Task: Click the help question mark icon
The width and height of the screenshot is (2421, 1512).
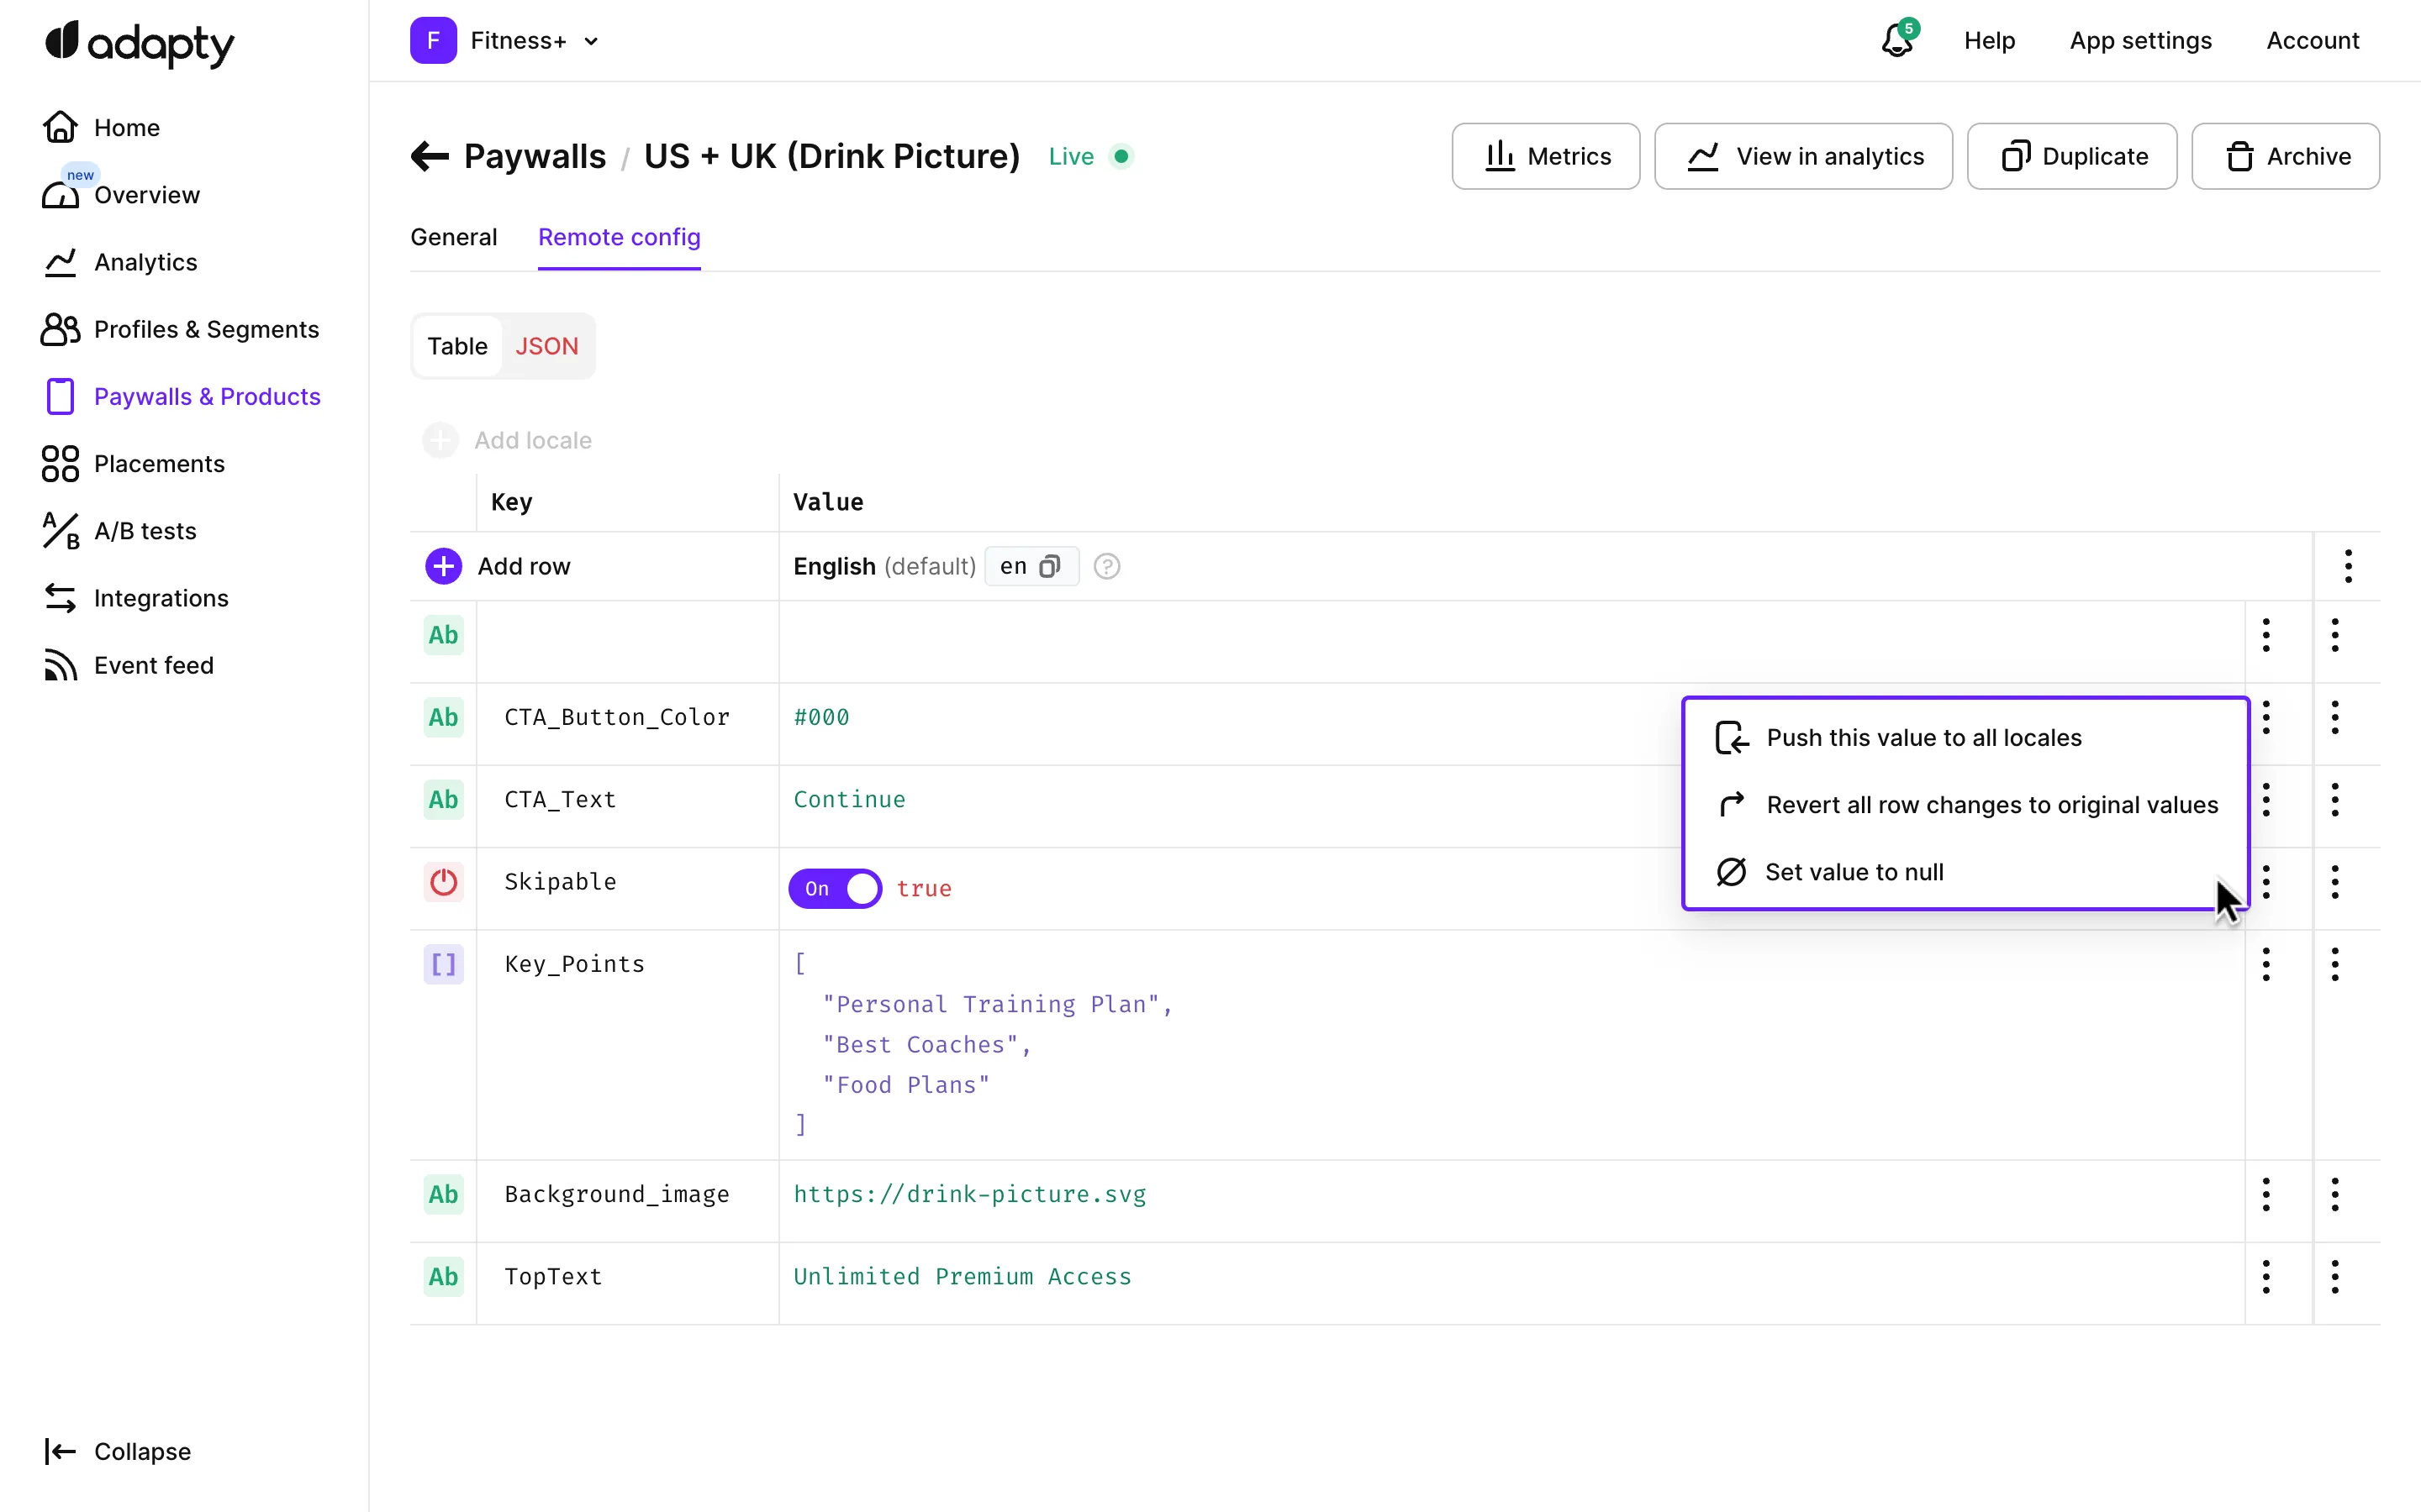Action: (1106, 566)
